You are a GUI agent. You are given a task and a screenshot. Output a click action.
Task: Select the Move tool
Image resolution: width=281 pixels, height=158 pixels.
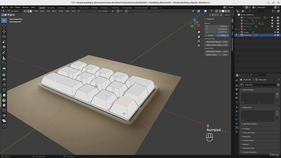(x=4, y=31)
